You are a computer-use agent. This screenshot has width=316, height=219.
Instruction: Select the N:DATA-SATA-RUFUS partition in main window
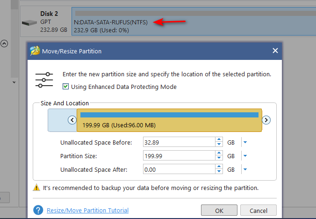194,22
